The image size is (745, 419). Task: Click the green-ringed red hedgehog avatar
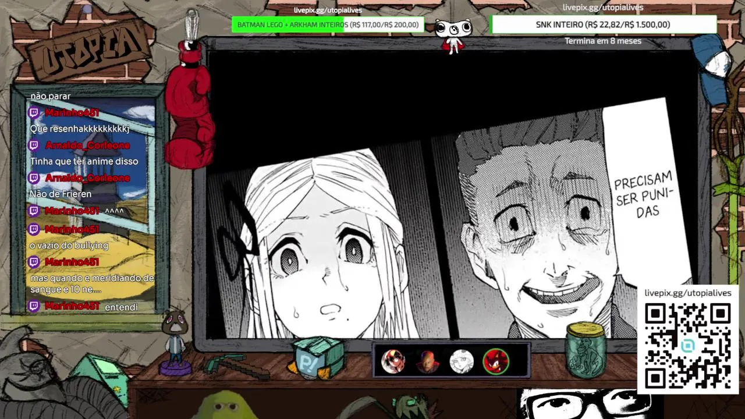[496, 361]
